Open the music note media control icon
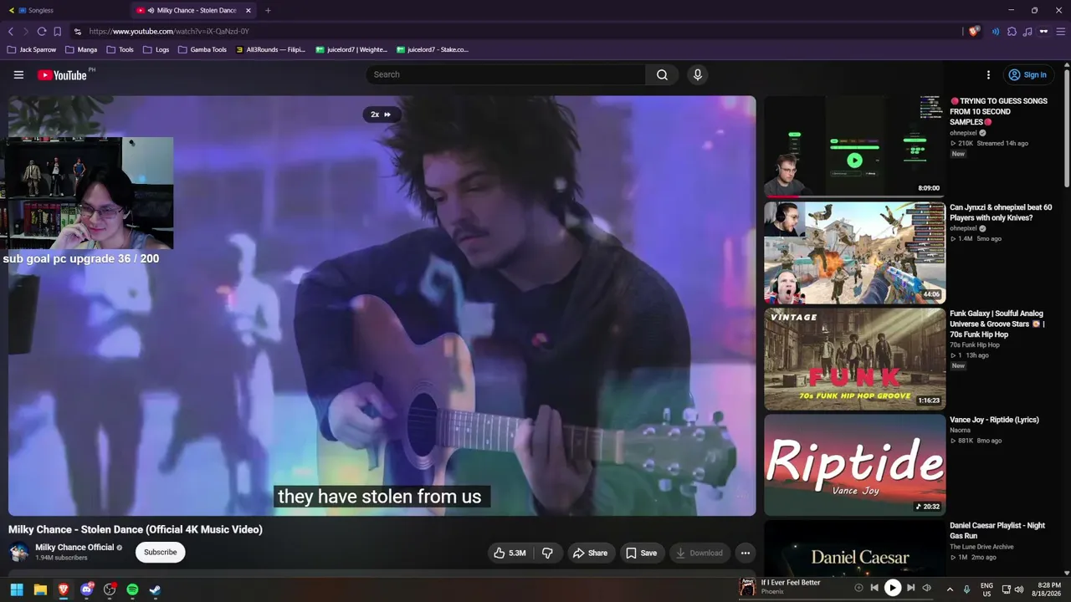 tap(1027, 31)
